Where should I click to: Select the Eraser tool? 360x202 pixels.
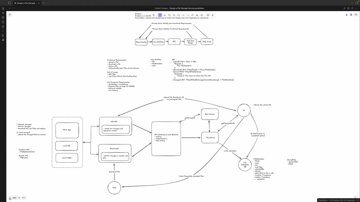tap(202, 15)
